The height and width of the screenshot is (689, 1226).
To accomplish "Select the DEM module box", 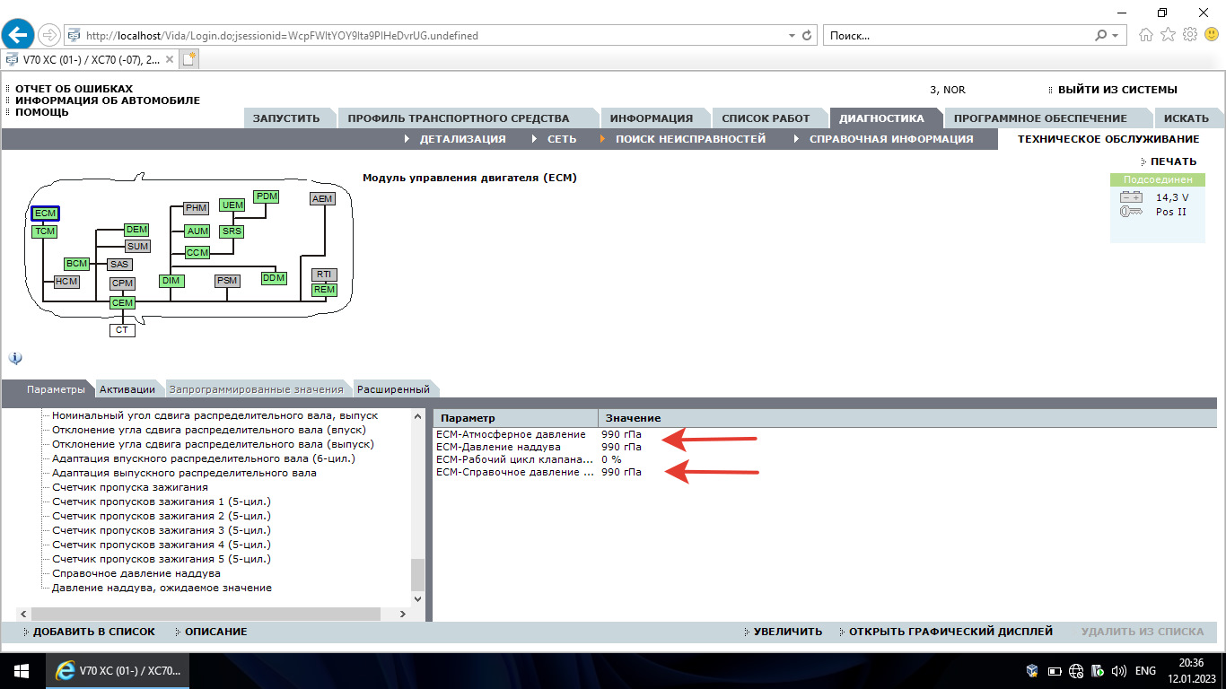I will 136,230.
